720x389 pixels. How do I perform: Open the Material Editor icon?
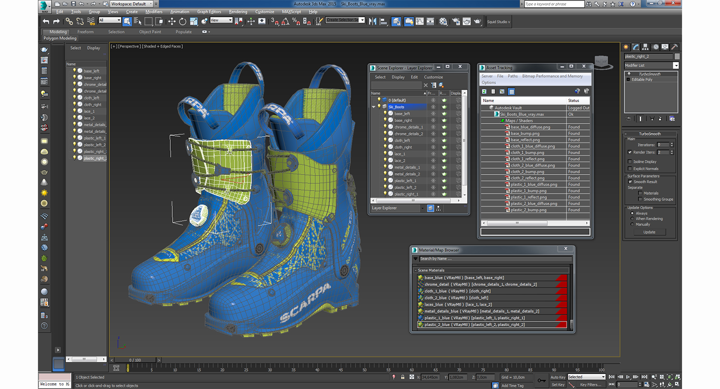(x=443, y=21)
